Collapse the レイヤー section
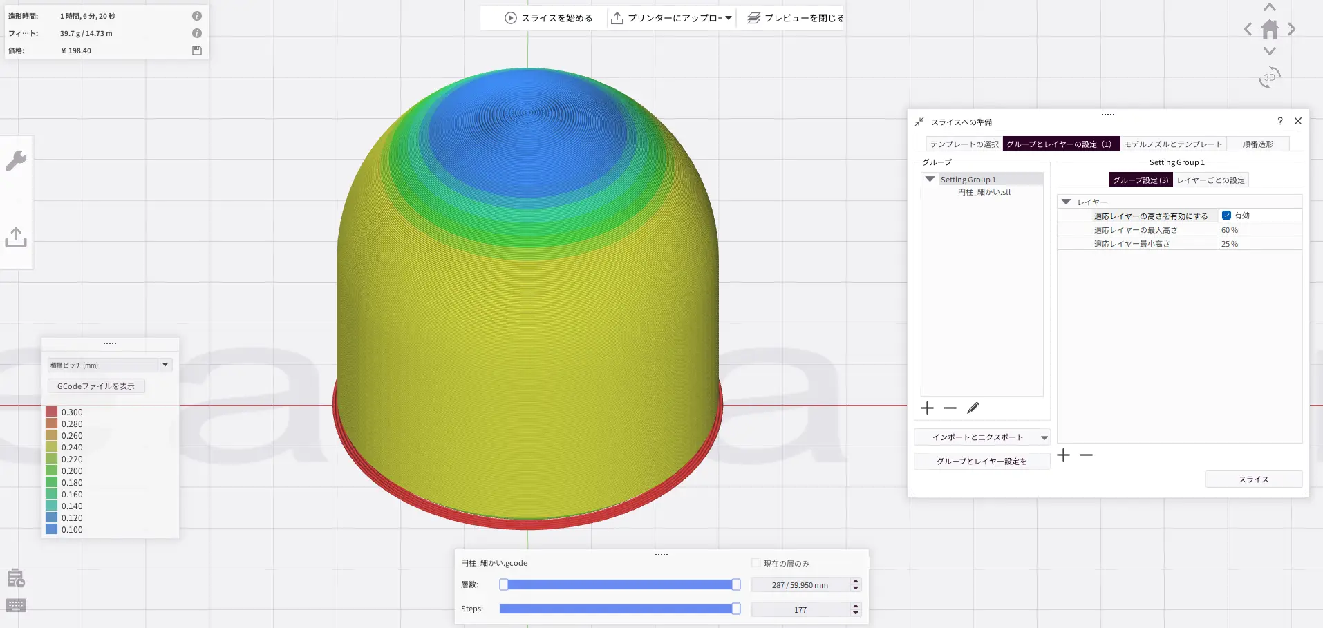 click(1066, 202)
